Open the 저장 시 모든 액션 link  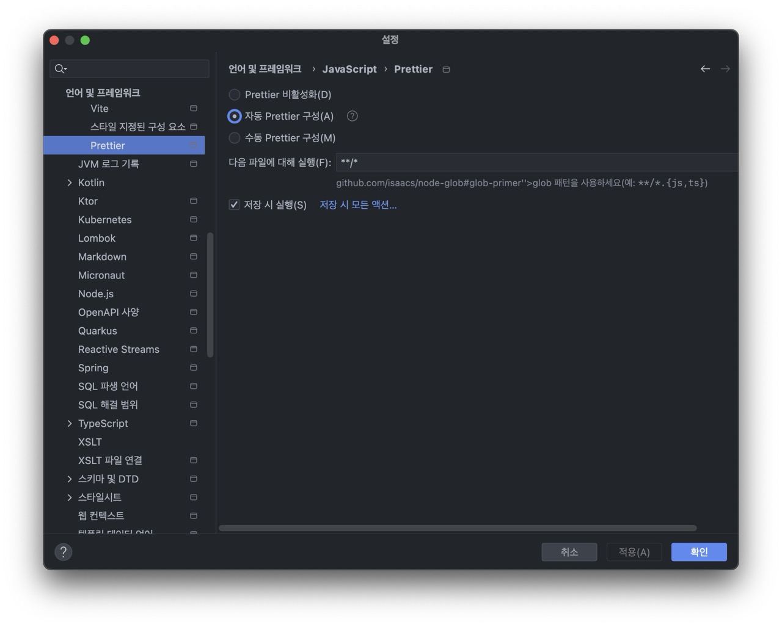(358, 205)
